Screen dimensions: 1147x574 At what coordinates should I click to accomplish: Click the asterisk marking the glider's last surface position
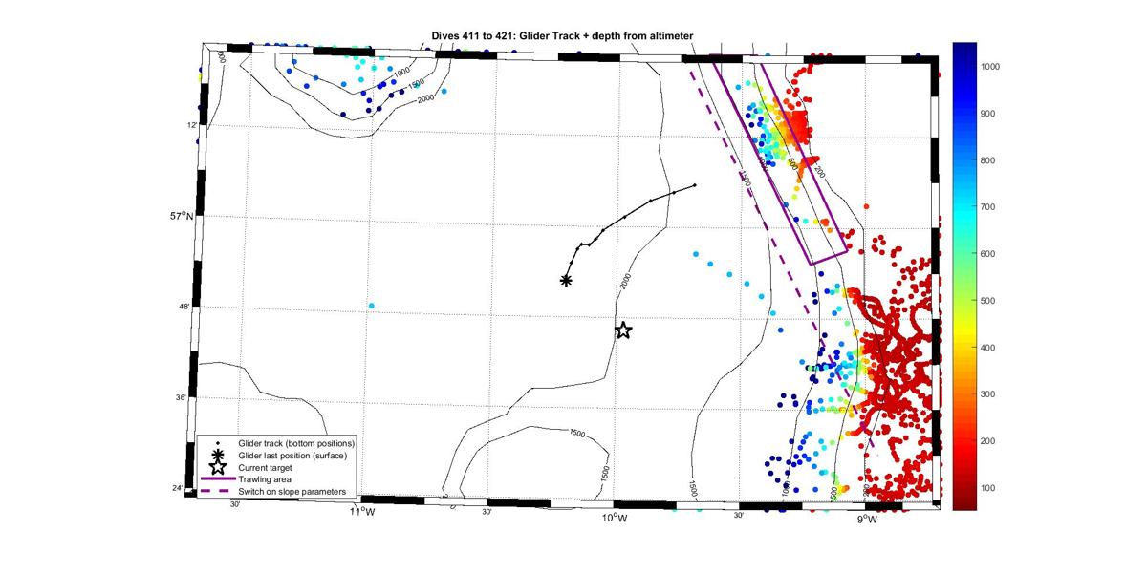(565, 280)
